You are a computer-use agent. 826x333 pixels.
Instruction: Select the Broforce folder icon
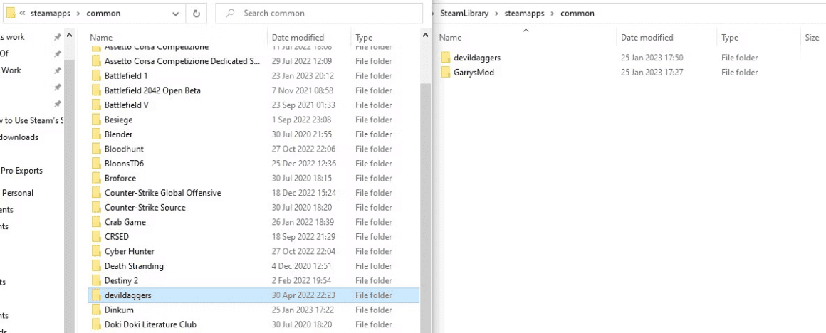click(96, 179)
